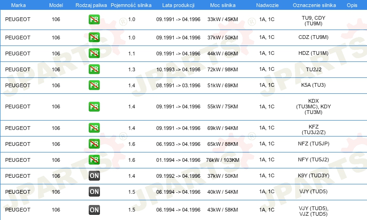The height and width of the screenshot is (220, 367).
Task: Click the power value 72kW / 98KM
Action: (222, 69)
